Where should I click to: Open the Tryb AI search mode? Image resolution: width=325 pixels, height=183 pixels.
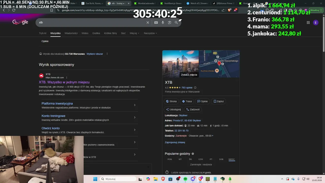click(x=43, y=33)
